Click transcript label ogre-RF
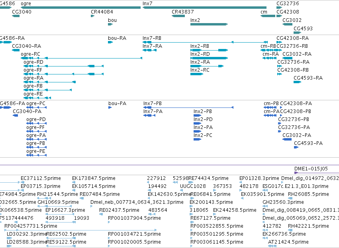 33,70
